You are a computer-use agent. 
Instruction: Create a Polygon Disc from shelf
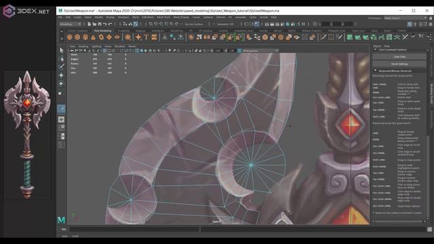coord(117,37)
